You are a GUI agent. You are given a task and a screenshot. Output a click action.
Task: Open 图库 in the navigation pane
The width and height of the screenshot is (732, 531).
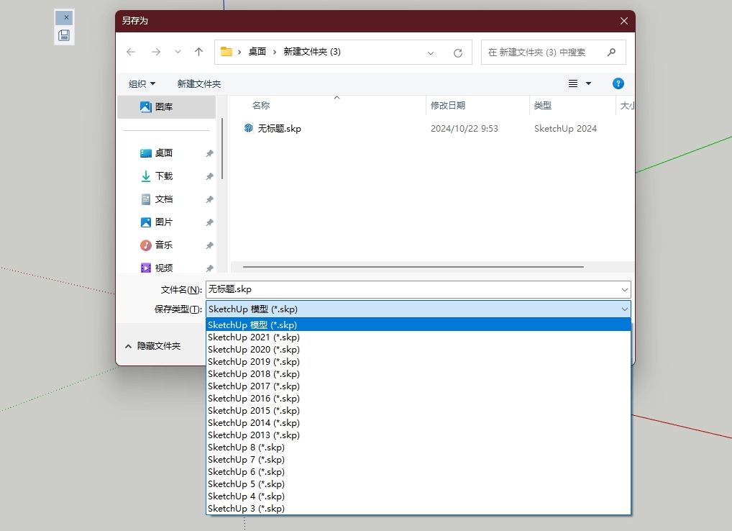(x=163, y=106)
